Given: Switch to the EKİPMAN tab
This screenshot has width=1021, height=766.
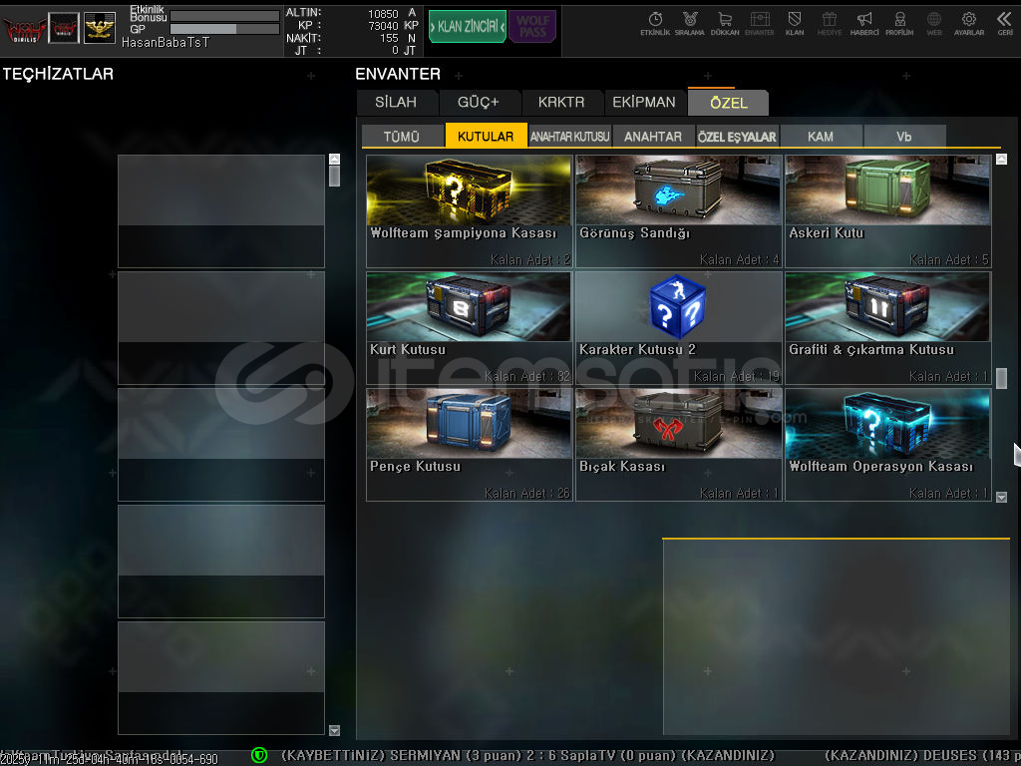Looking at the screenshot, I should [644, 103].
